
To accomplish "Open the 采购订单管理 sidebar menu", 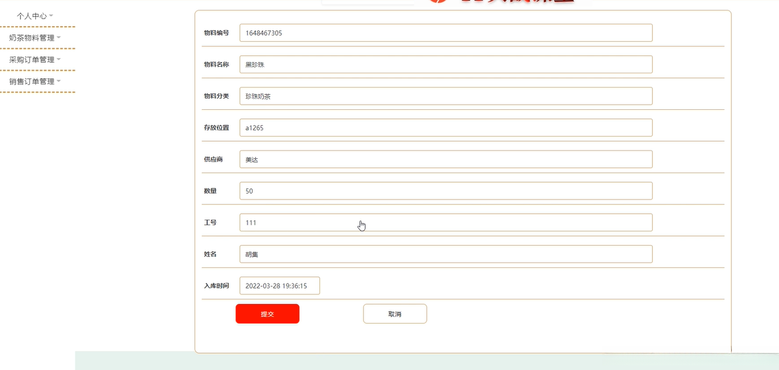I will (x=35, y=59).
